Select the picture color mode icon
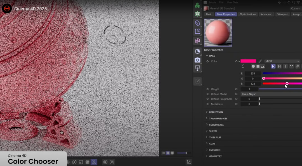This screenshot has width=302, height=166. [263, 66]
